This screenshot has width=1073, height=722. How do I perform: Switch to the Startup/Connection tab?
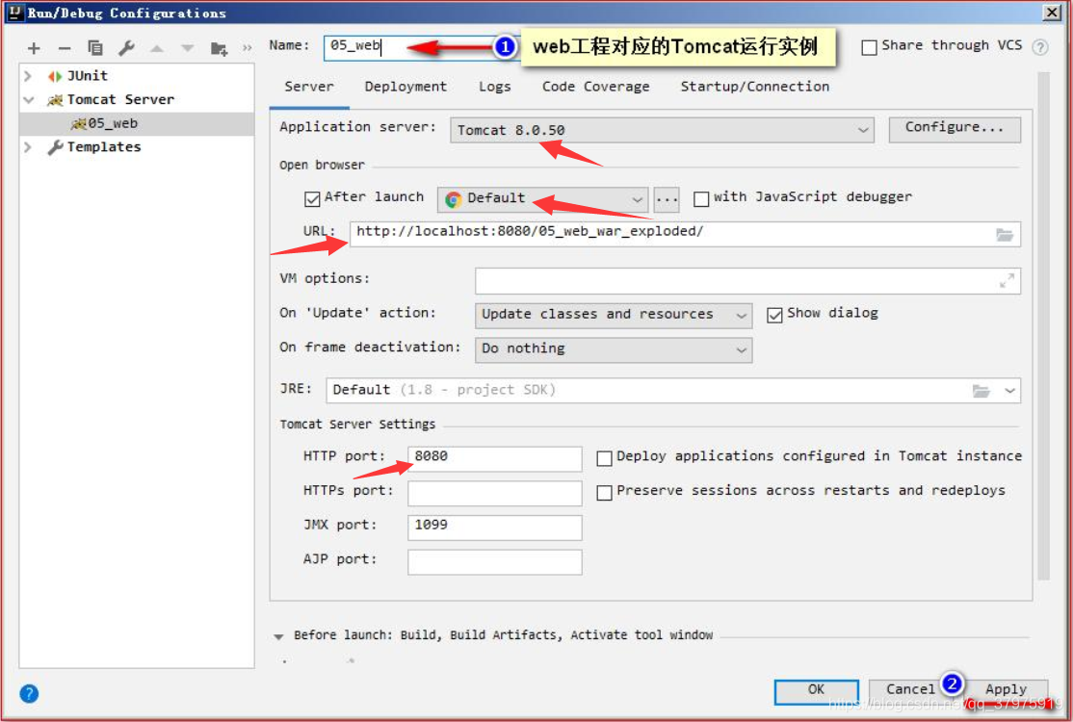pyautogui.click(x=755, y=87)
